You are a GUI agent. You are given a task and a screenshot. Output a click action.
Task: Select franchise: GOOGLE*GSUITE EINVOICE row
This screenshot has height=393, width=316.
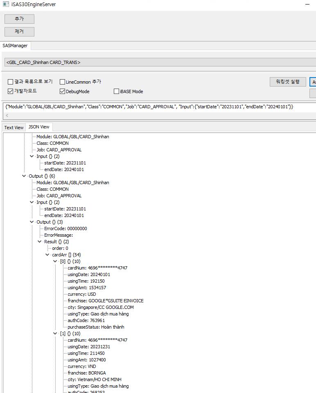pos(106,301)
